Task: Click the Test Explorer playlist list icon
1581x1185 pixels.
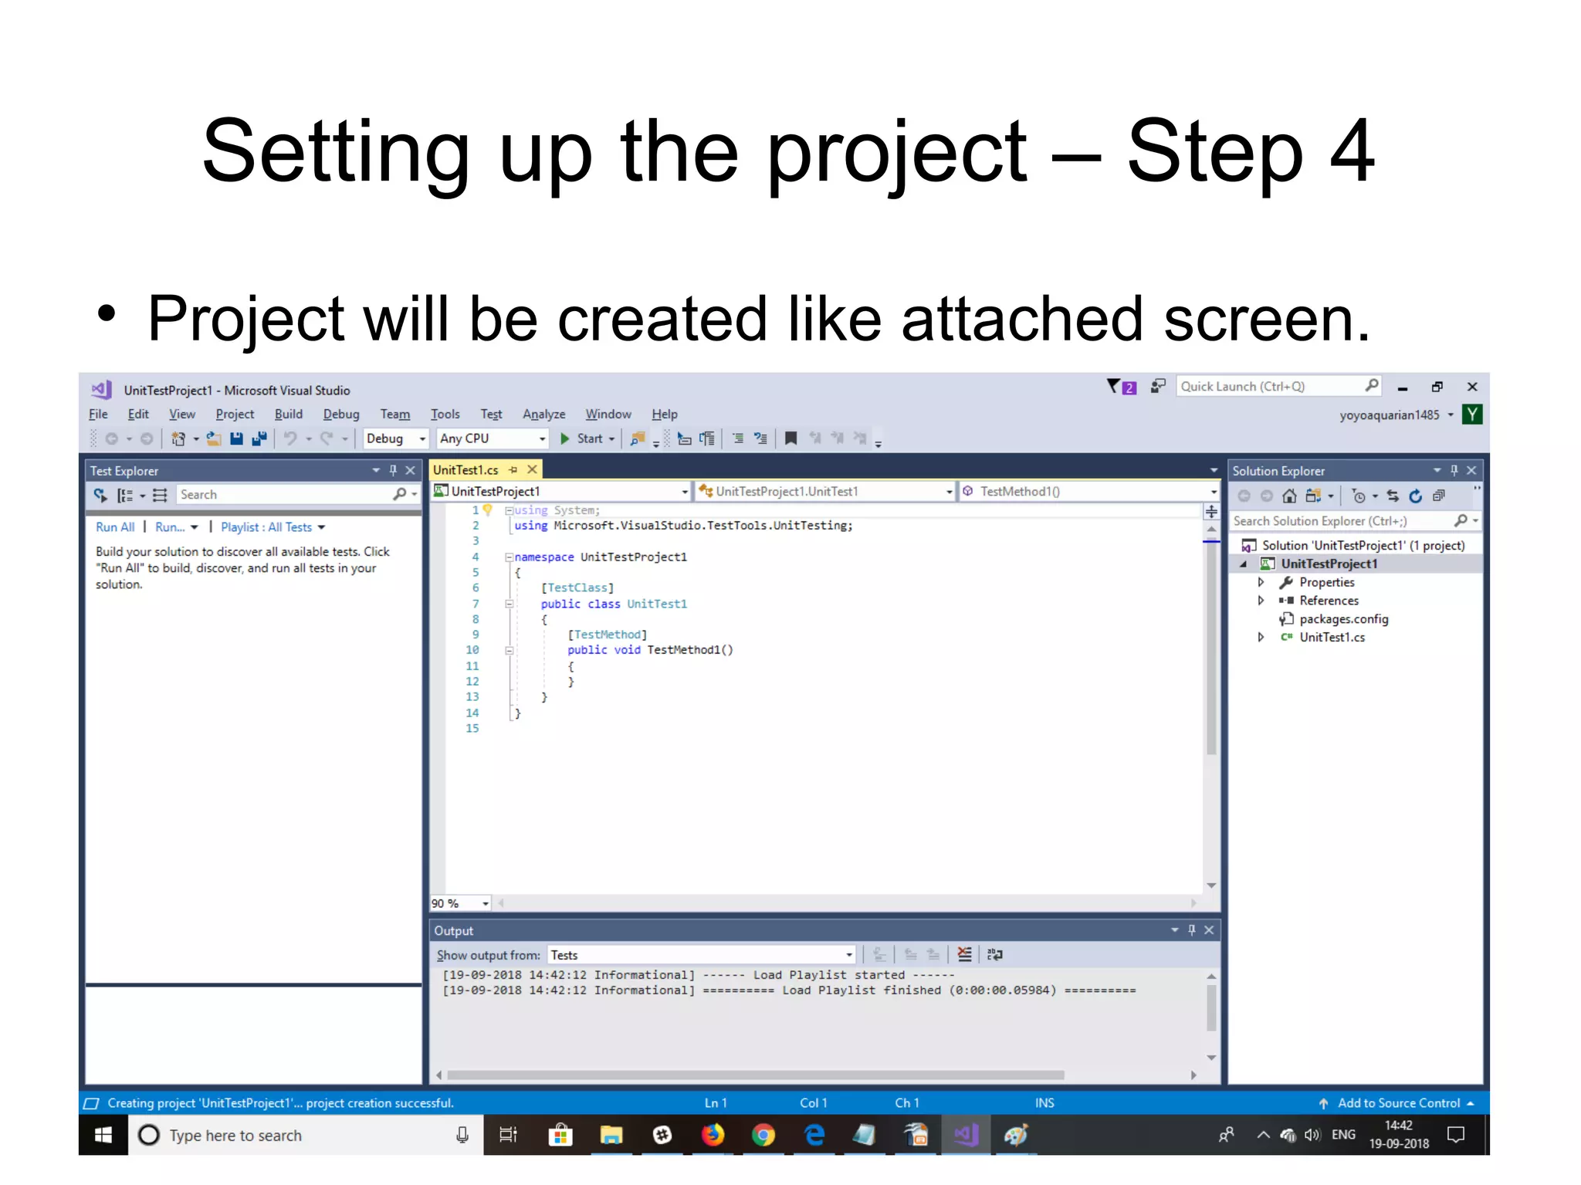Action: tap(160, 495)
